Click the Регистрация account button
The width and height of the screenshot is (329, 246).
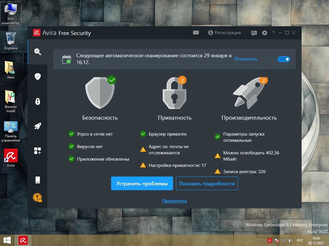pos(224,33)
